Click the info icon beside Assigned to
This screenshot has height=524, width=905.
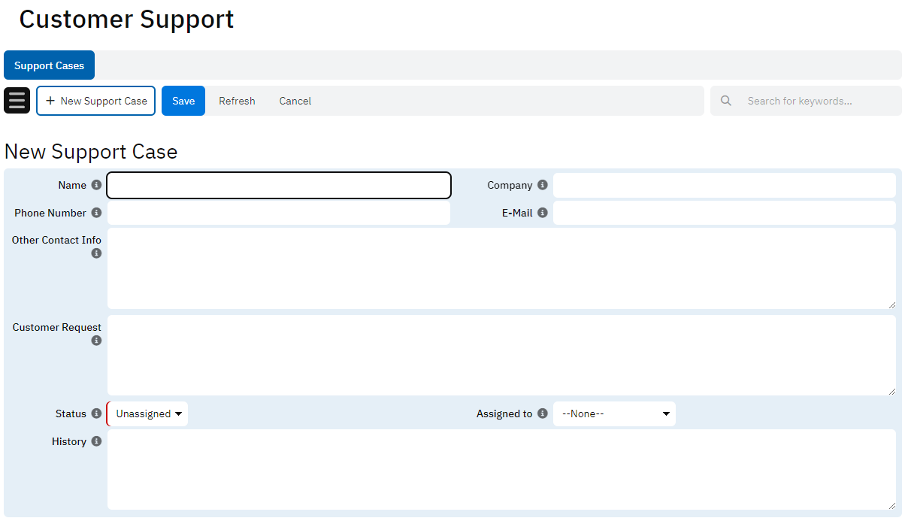tap(543, 413)
